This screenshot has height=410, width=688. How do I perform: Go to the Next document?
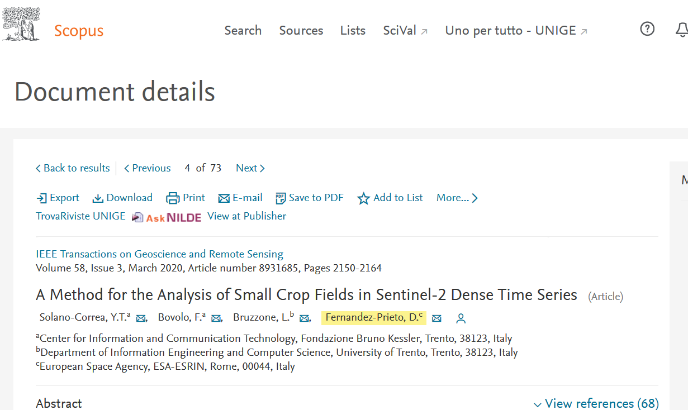click(x=250, y=168)
